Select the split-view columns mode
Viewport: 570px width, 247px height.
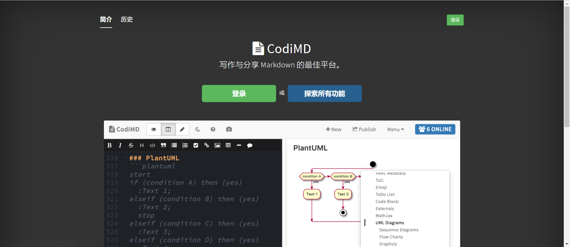click(x=168, y=129)
